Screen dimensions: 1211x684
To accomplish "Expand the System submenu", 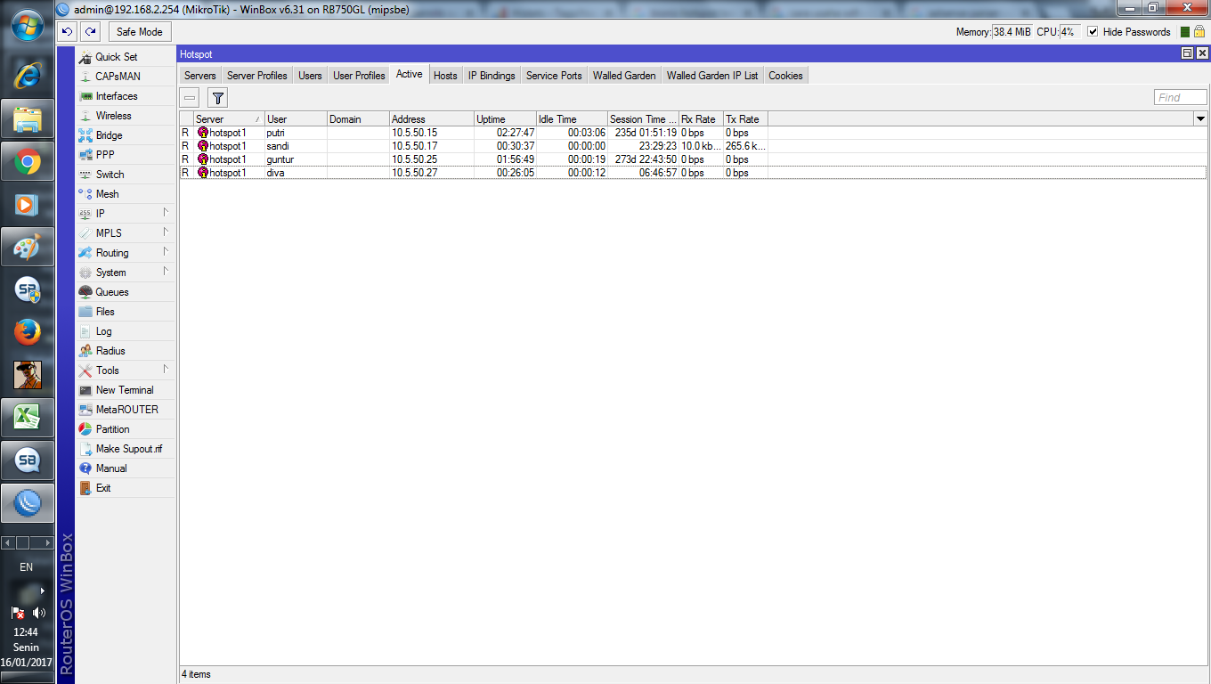I will point(125,273).
